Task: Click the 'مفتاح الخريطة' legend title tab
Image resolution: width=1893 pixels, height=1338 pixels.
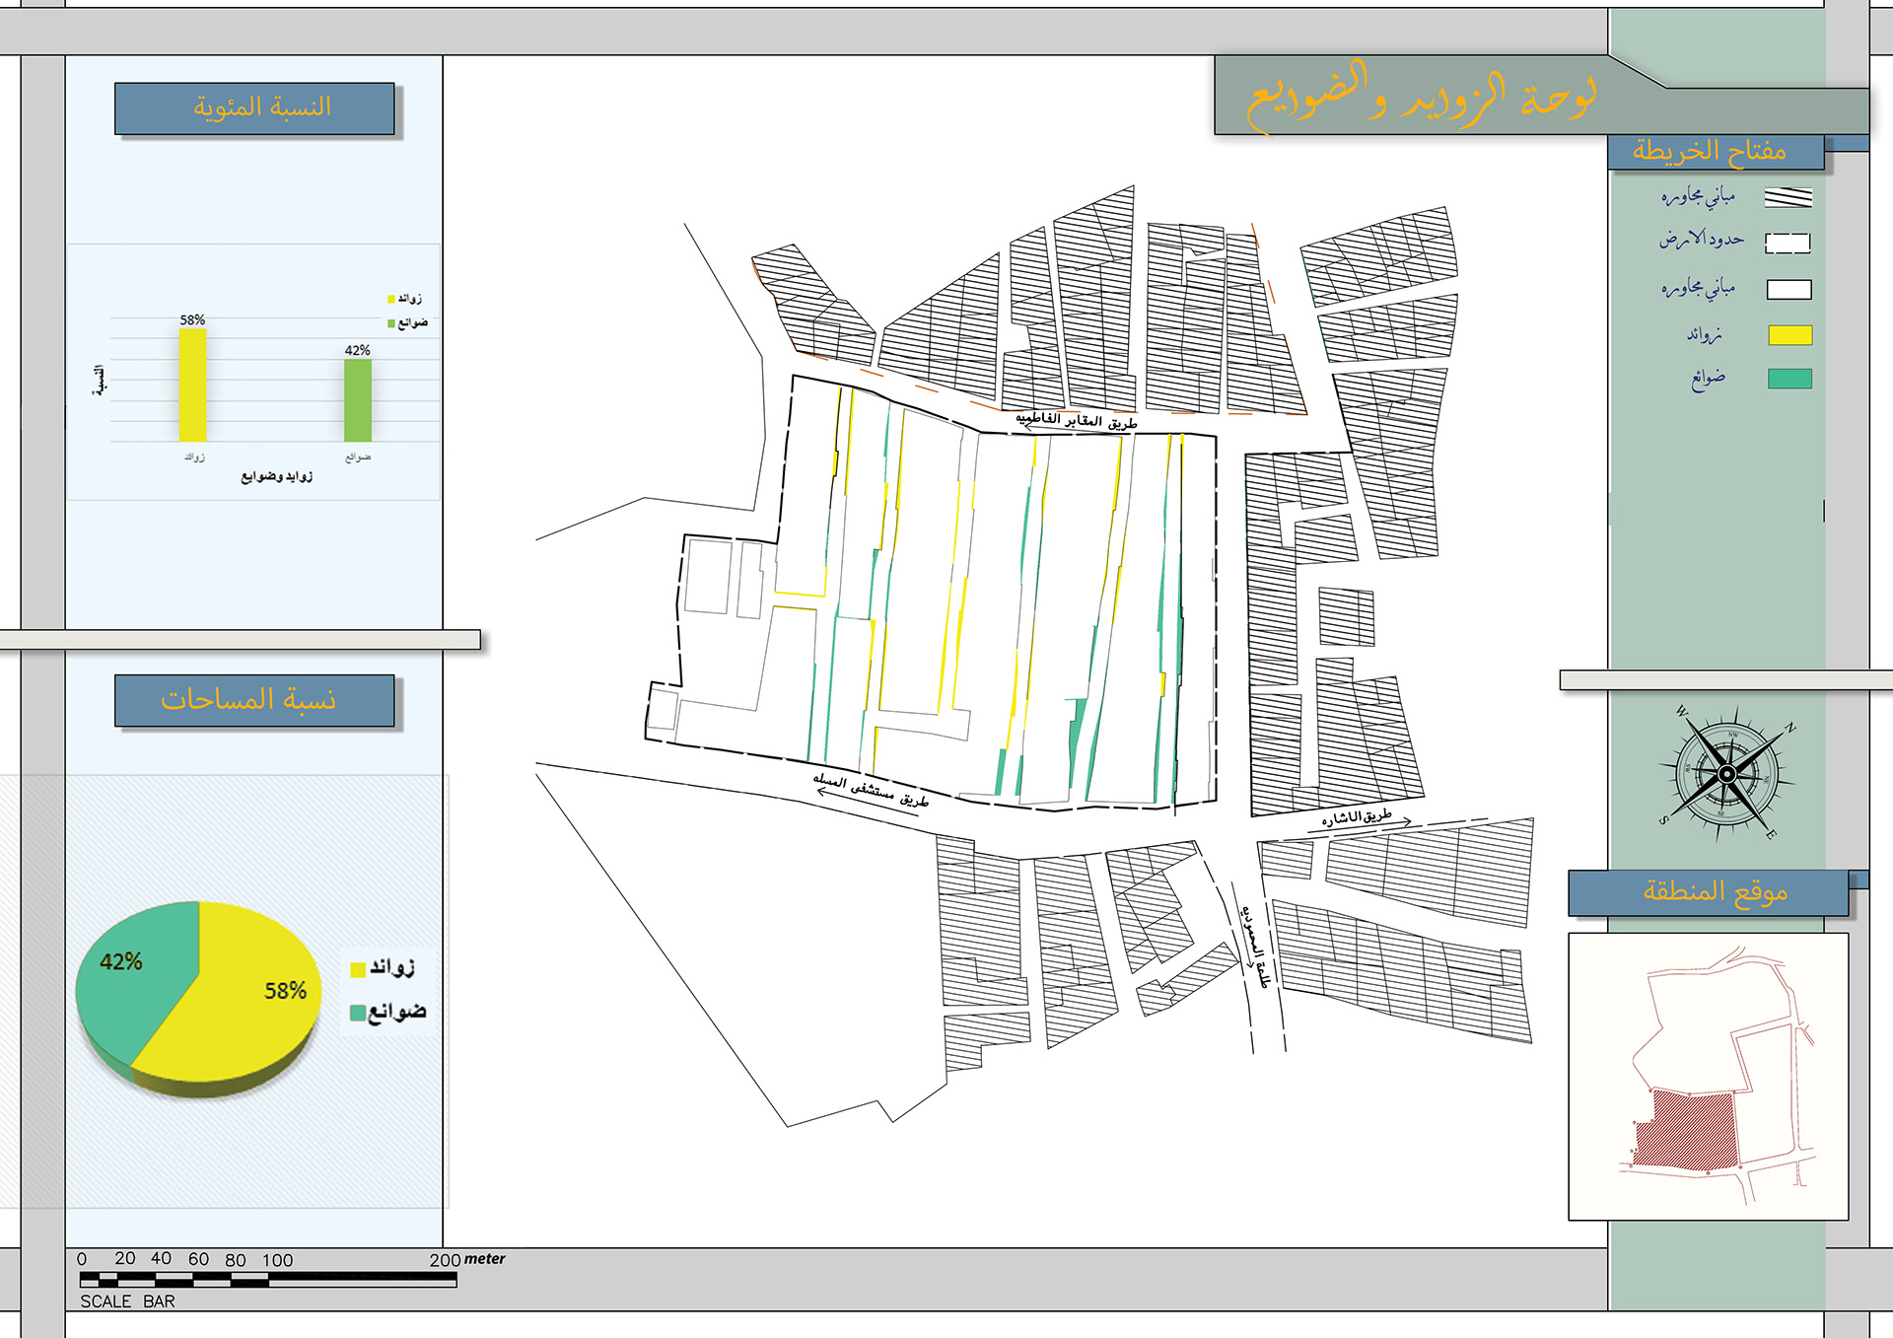Action: point(1715,152)
